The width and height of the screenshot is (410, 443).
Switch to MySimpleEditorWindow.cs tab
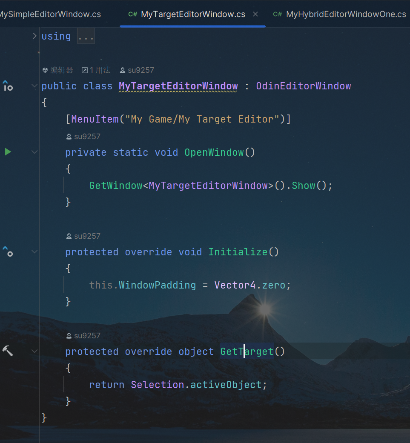[x=50, y=14]
